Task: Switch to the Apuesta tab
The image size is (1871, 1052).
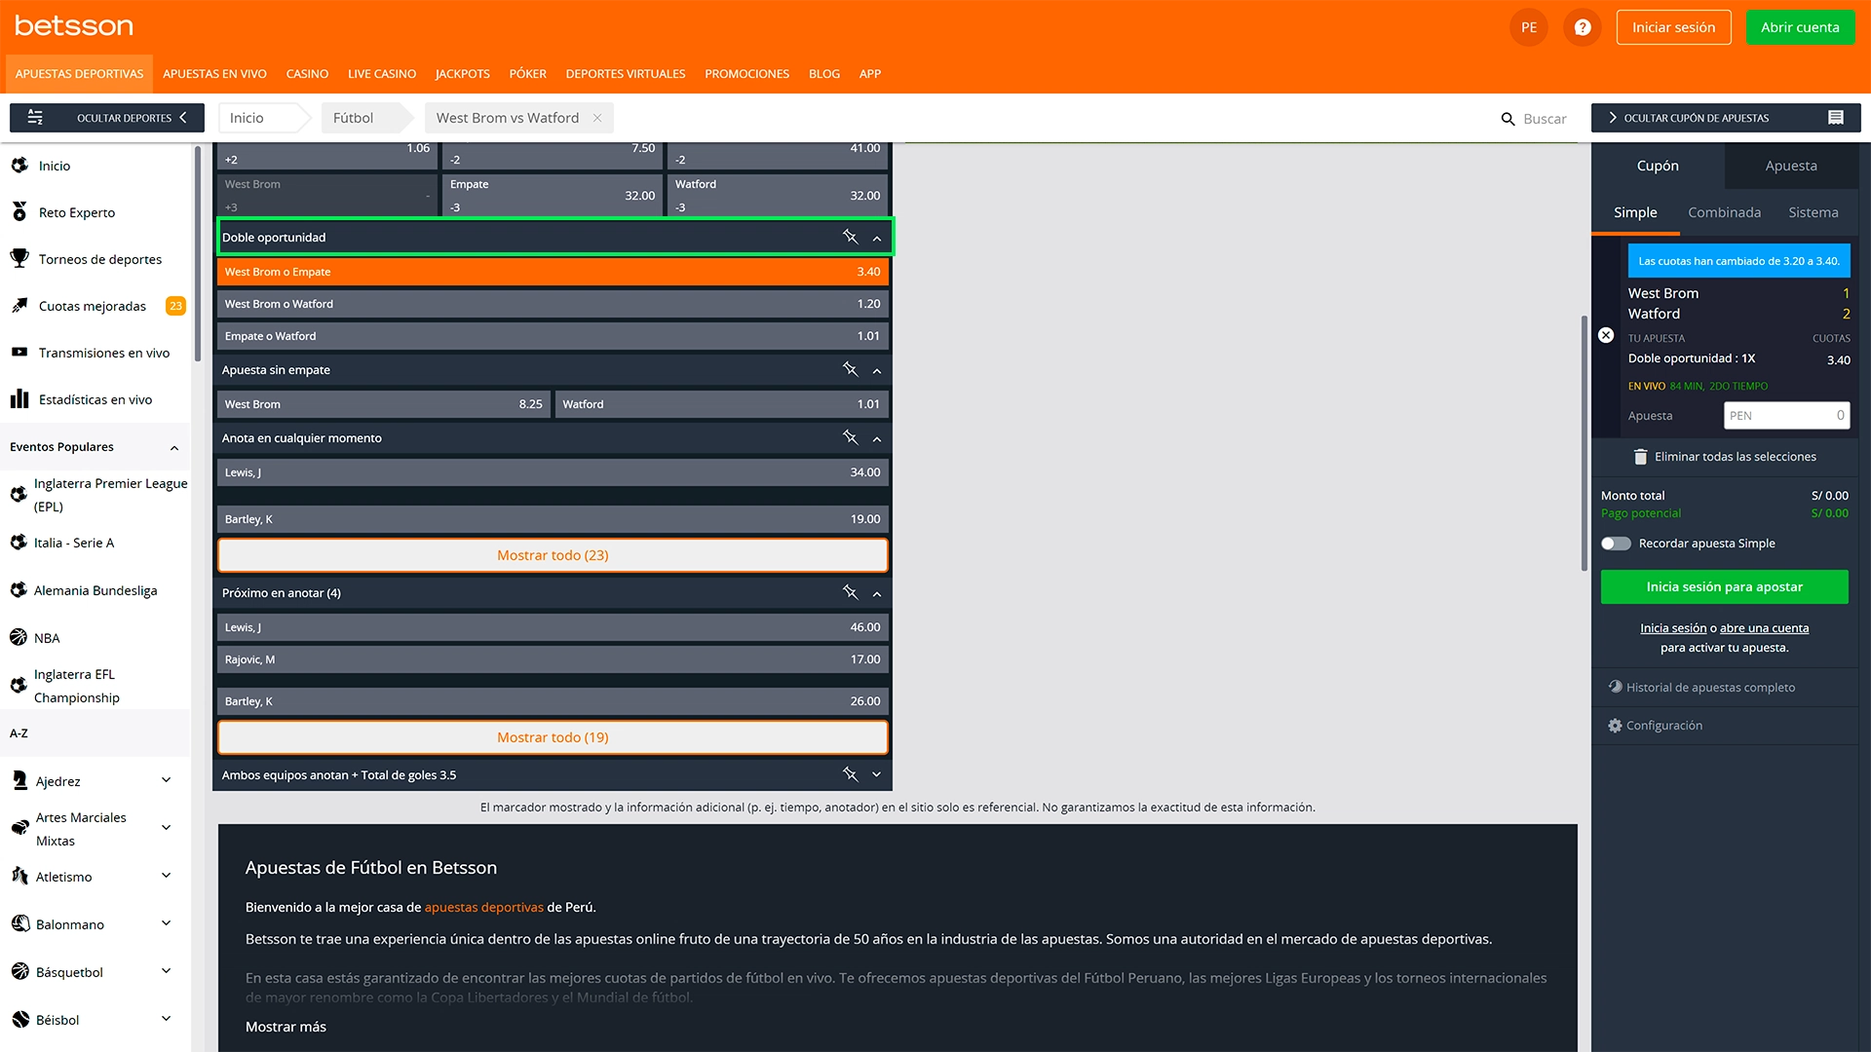Action: 1791,166
